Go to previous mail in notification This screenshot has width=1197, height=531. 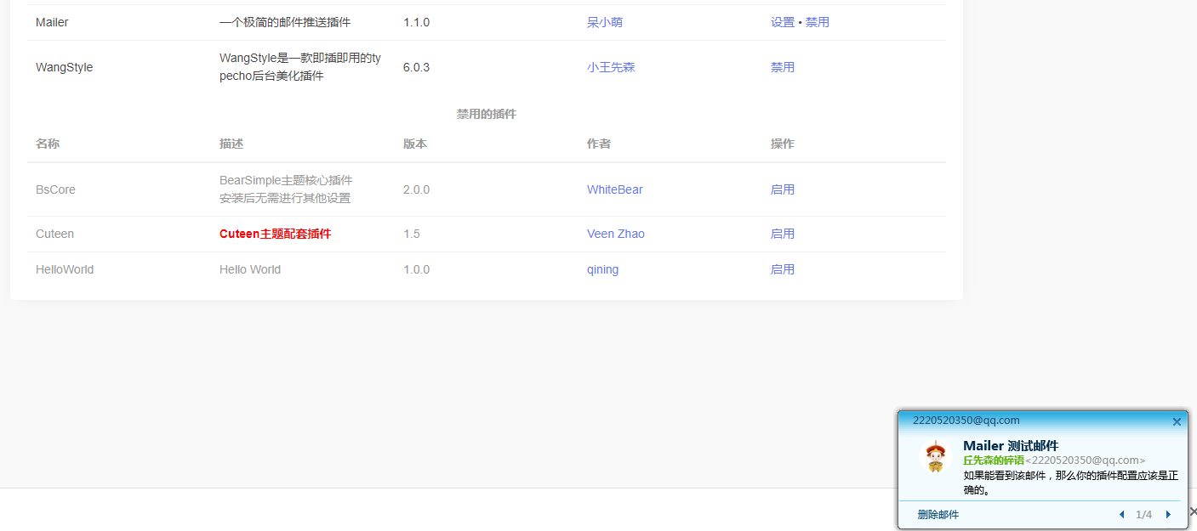(1121, 515)
